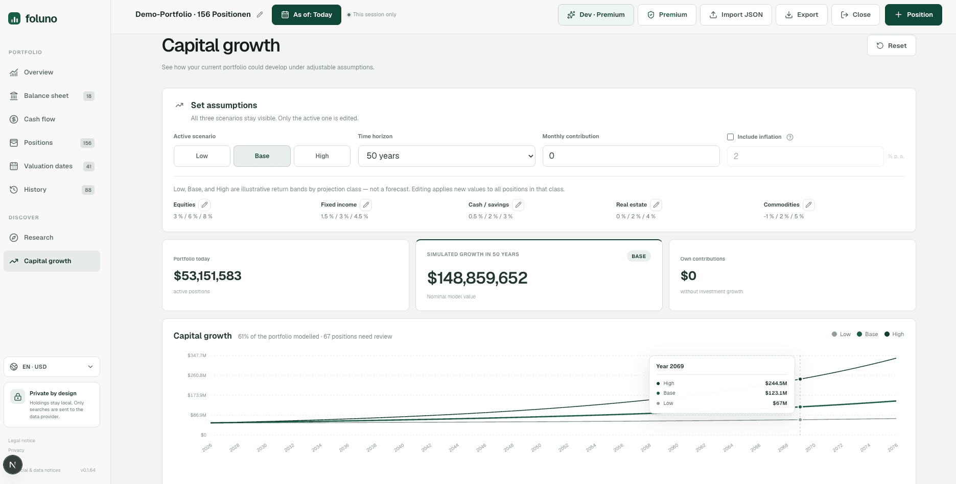Click the This session only indicator
The height and width of the screenshot is (484, 956).
(371, 15)
